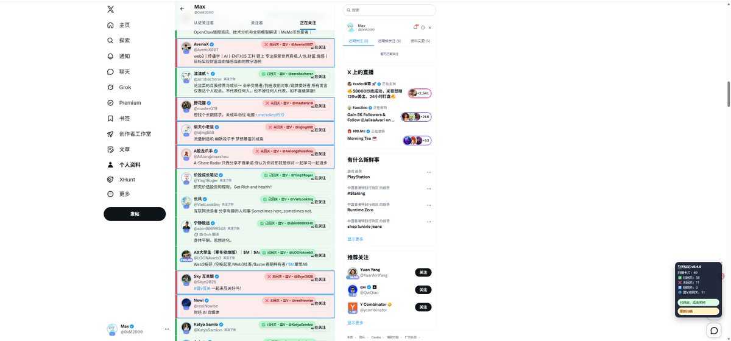The image size is (731, 341).
Task: Click 重新扫描 rescan button
Action: pyautogui.click(x=699, y=311)
